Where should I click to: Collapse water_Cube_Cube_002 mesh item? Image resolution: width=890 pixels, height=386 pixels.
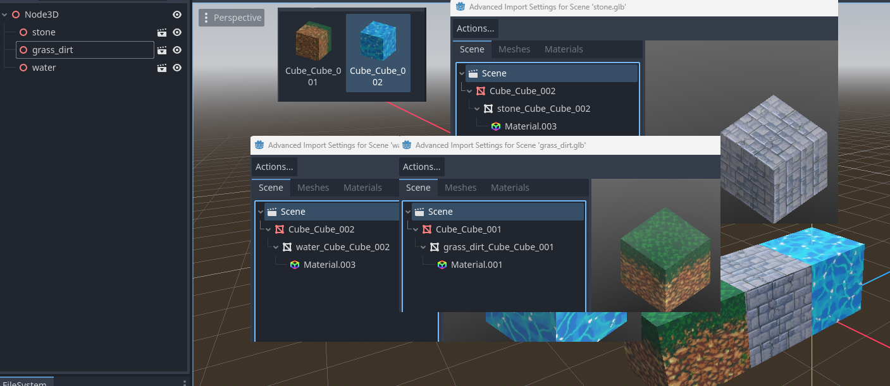point(276,247)
